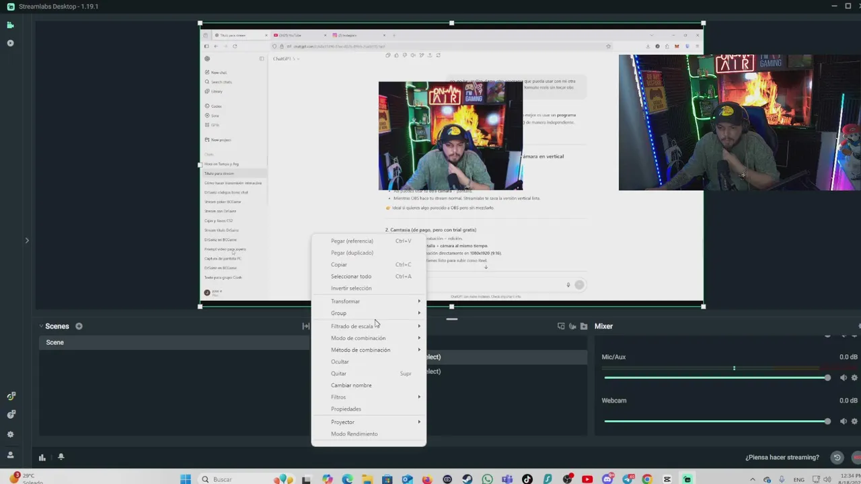This screenshot has height=484, width=861.
Task: Adjust the Mic/Aux volume slider
Action: pos(716,378)
